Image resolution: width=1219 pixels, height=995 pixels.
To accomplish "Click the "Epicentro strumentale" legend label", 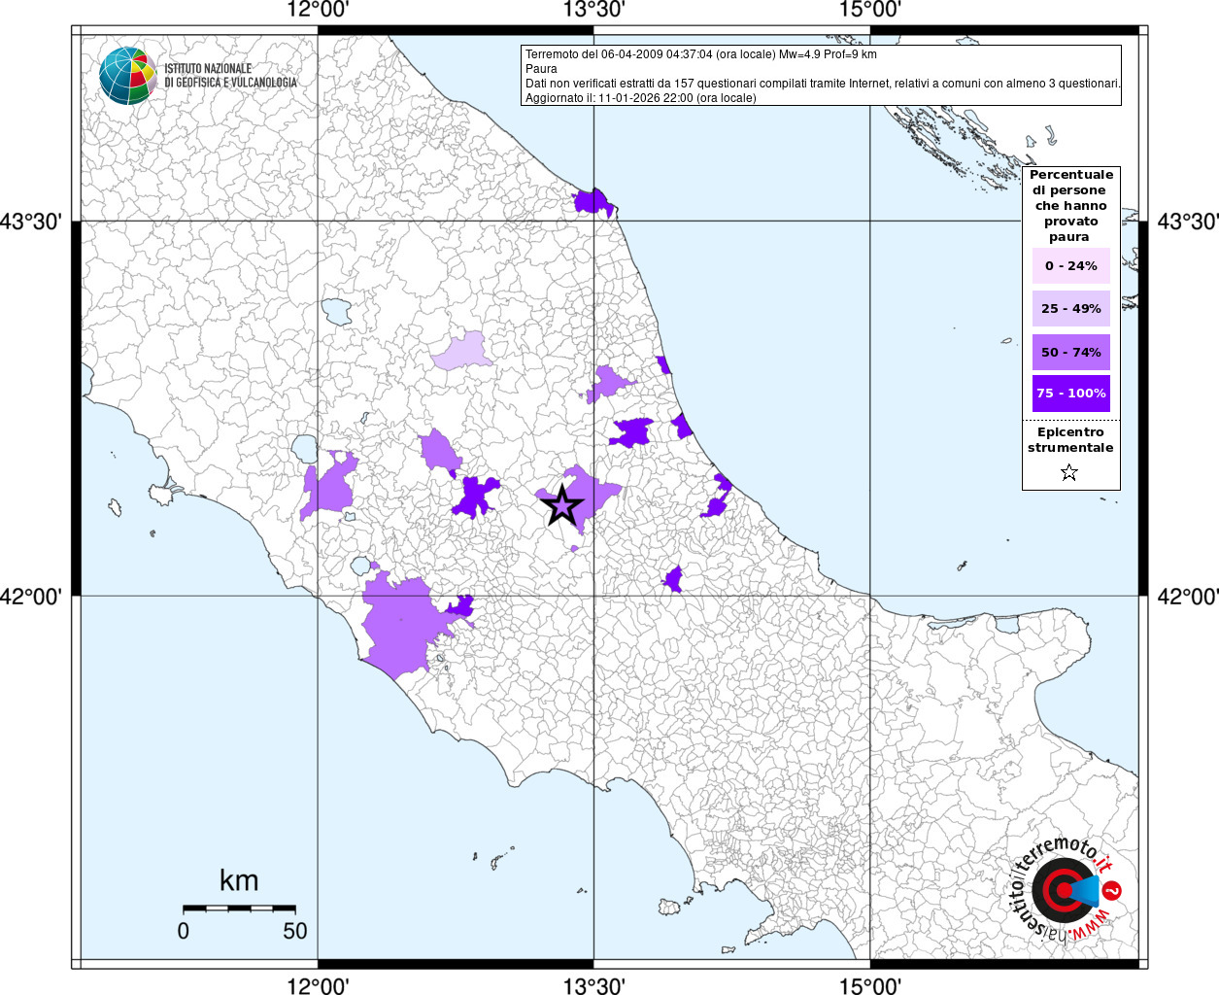I will pyautogui.click(x=1070, y=440).
